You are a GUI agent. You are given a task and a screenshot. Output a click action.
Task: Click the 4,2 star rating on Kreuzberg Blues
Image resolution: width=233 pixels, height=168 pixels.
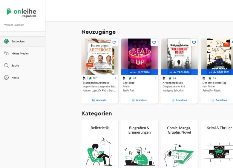pos(172,78)
